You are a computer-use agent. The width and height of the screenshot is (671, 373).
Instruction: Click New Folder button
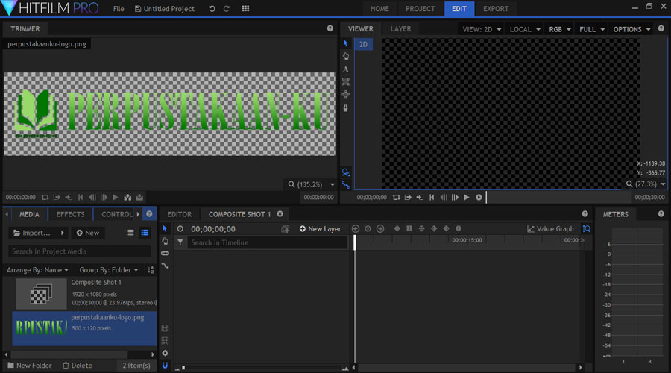(x=30, y=366)
